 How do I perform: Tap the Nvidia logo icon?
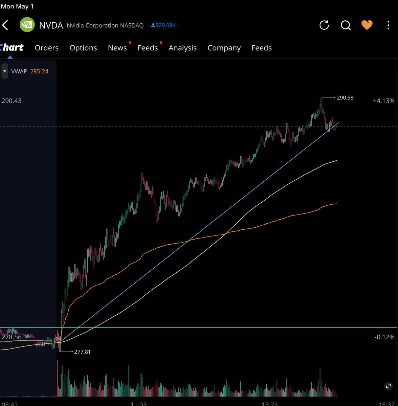point(27,25)
